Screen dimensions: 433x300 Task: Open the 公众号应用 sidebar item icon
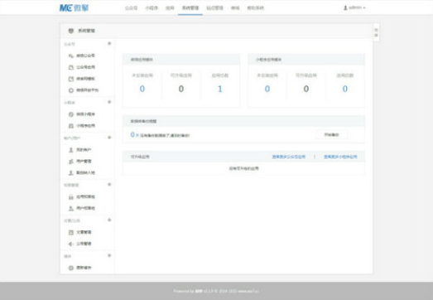tap(71, 67)
